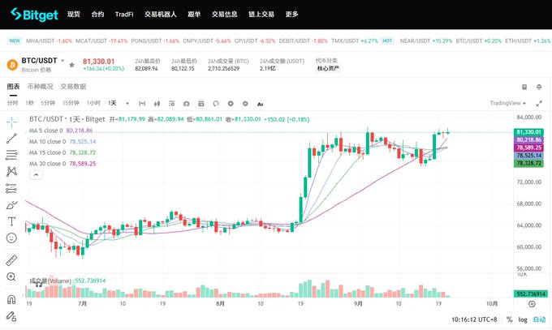
Task: Open ETH/USDT ticker link
Action: click(x=528, y=41)
